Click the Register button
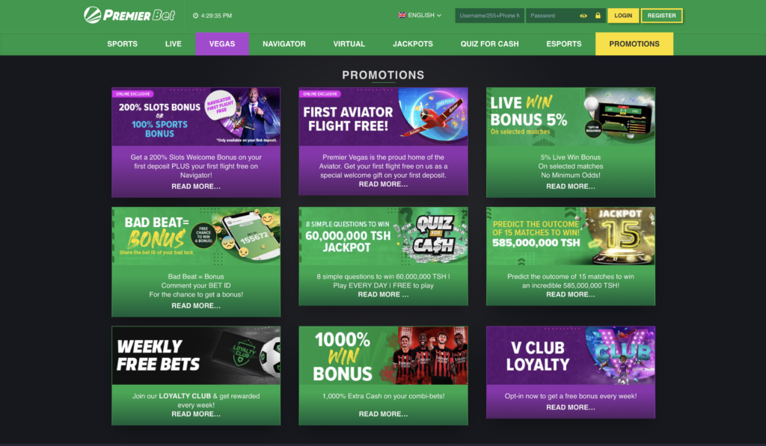The width and height of the screenshot is (766, 446). [661, 16]
